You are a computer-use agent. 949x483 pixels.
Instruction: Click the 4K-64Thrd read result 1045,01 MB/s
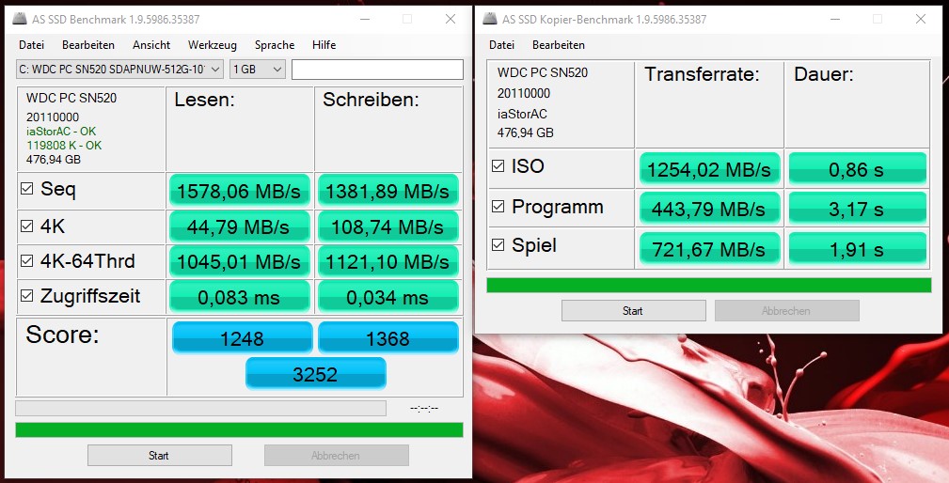point(239,262)
